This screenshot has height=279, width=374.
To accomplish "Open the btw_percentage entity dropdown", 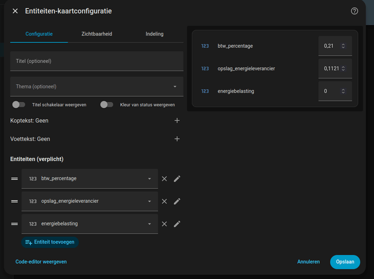I will (x=90, y=179).
